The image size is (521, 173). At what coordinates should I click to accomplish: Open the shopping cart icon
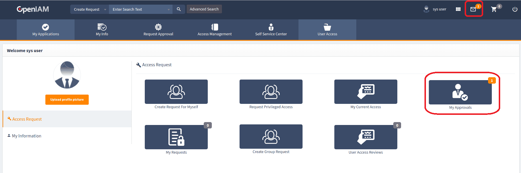tap(494, 9)
